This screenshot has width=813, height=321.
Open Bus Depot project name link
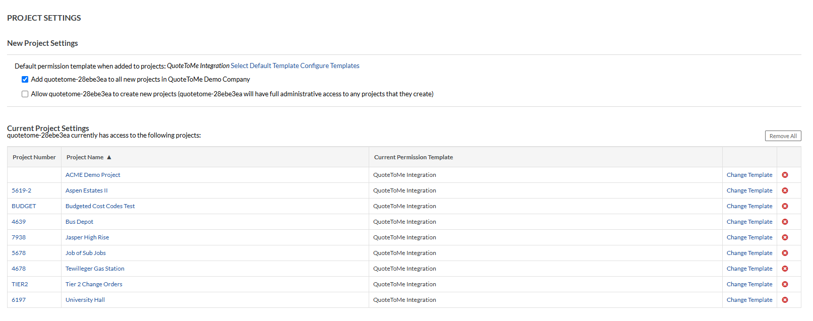pyautogui.click(x=79, y=222)
